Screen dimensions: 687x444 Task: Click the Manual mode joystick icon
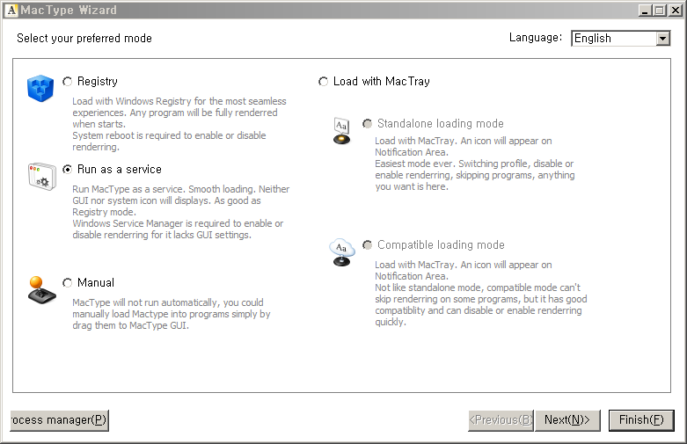click(41, 290)
